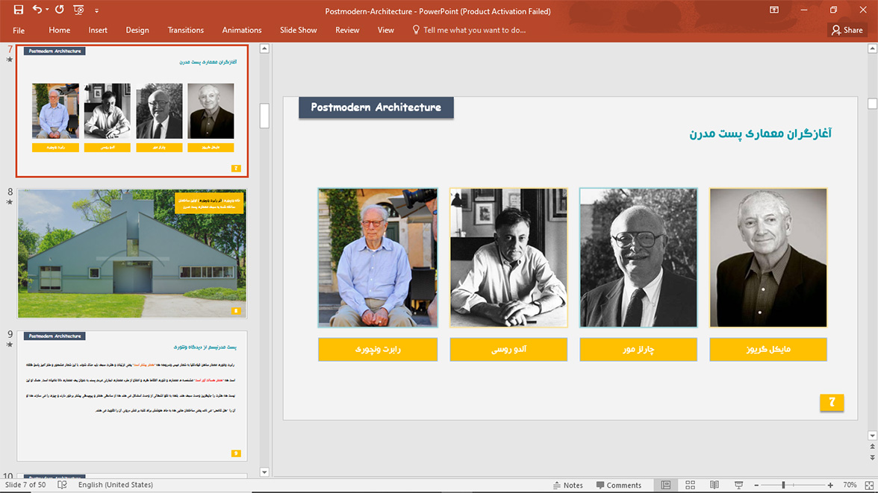Select the Animations tab
This screenshot has width=878, height=493.
coord(242,31)
